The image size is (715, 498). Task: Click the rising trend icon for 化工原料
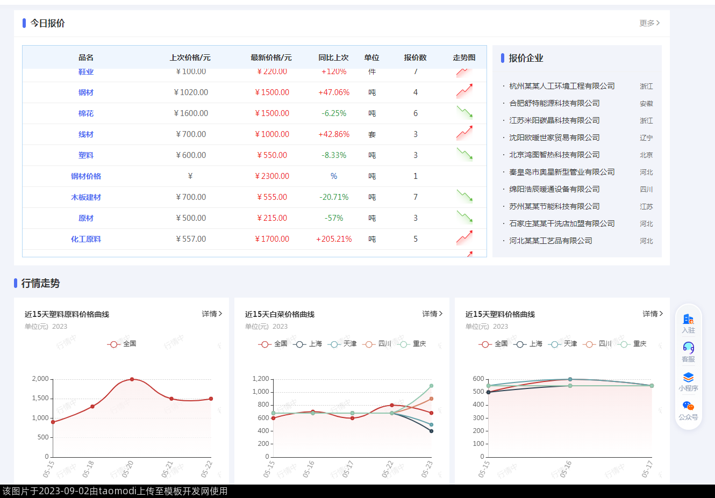[464, 238]
